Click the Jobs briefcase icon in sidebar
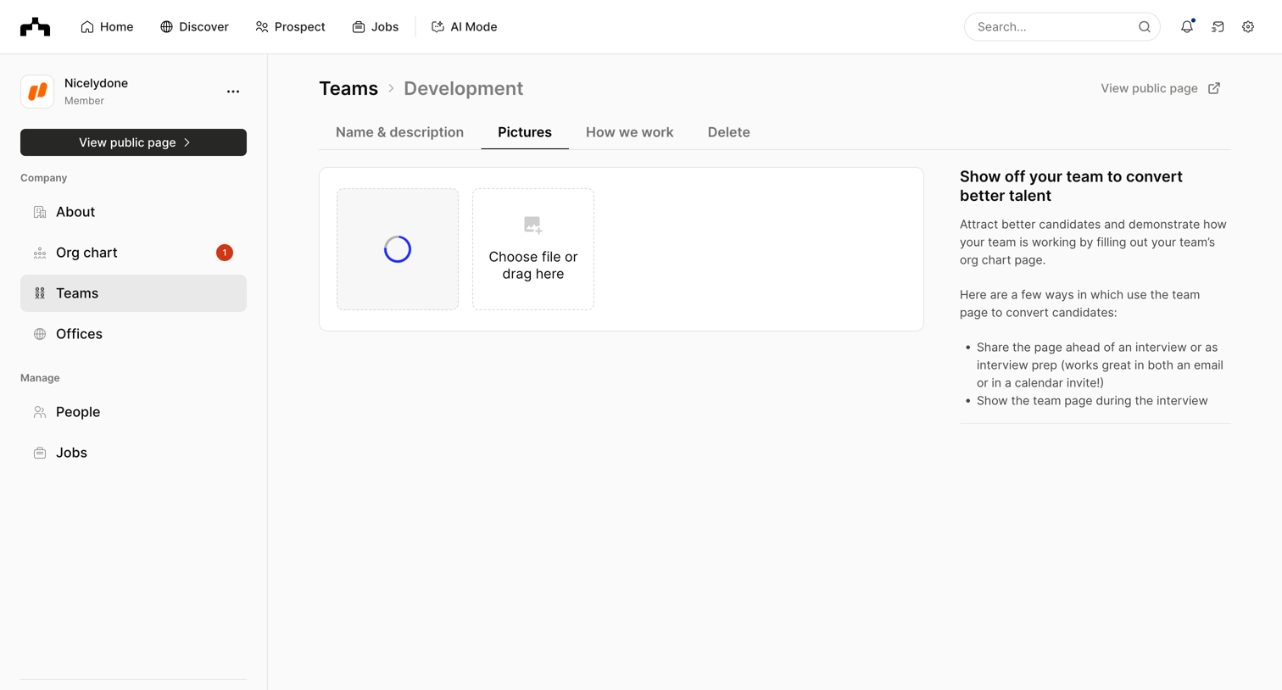This screenshot has width=1282, height=690. click(40, 453)
